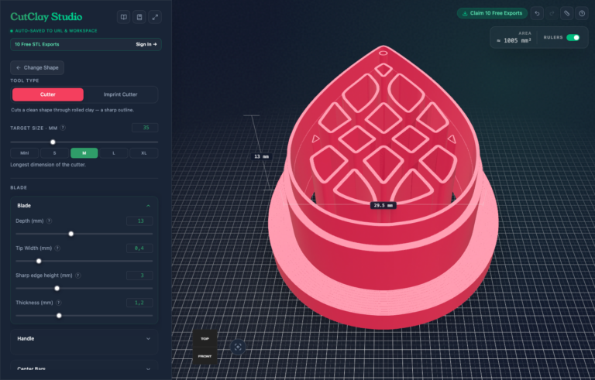Click the 1005 mm² area value
Screen dimensions: 595x380
tap(514, 40)
